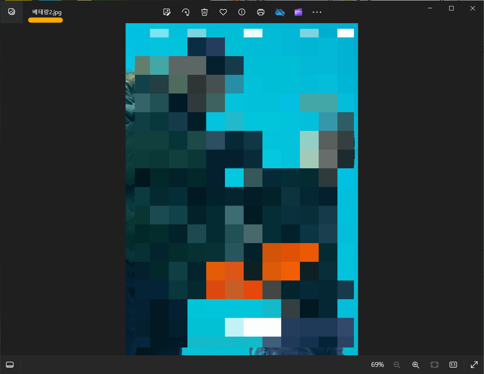Click the displayed photo
The width and height of the screenshot is (484, 374).
[242, 189]
